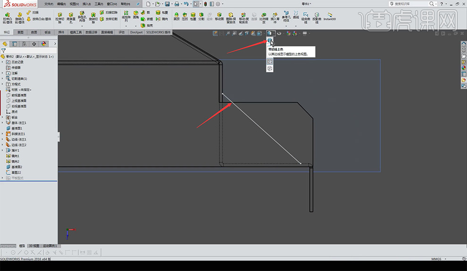The height and width of the screenshot is (271, 467).
Task: Open the Appearances color ball in task pane
Action: (x=464, y=68)
